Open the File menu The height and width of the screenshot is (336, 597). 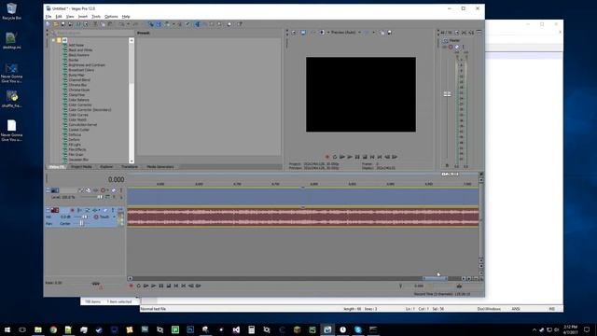[x=49, y=17]
